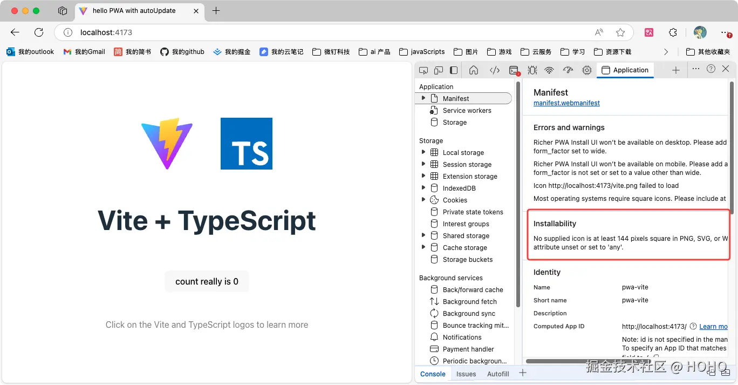Open site information icon in address bar
738x385 pixels.
68,32
